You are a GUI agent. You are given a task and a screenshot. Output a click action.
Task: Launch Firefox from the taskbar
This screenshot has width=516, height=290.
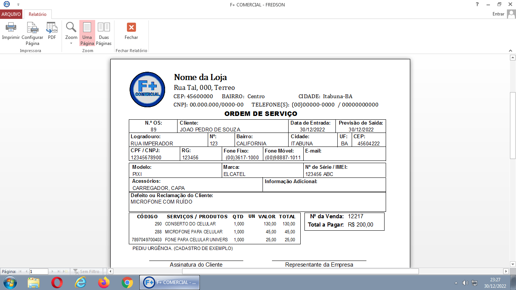pos(104,282)
